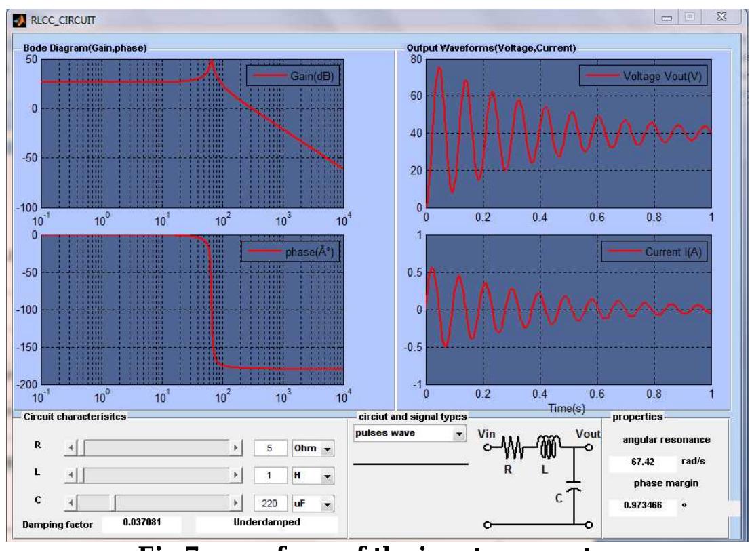Screen dimensions: 752x551
Task: Click the capacitor C symbol in circuit diagram
Action: click(574, 485)
